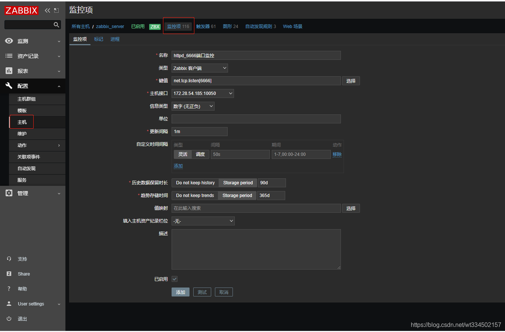Expand the 资产记录 menu section
Screen dimensions: 505x332
coord(59,56)
